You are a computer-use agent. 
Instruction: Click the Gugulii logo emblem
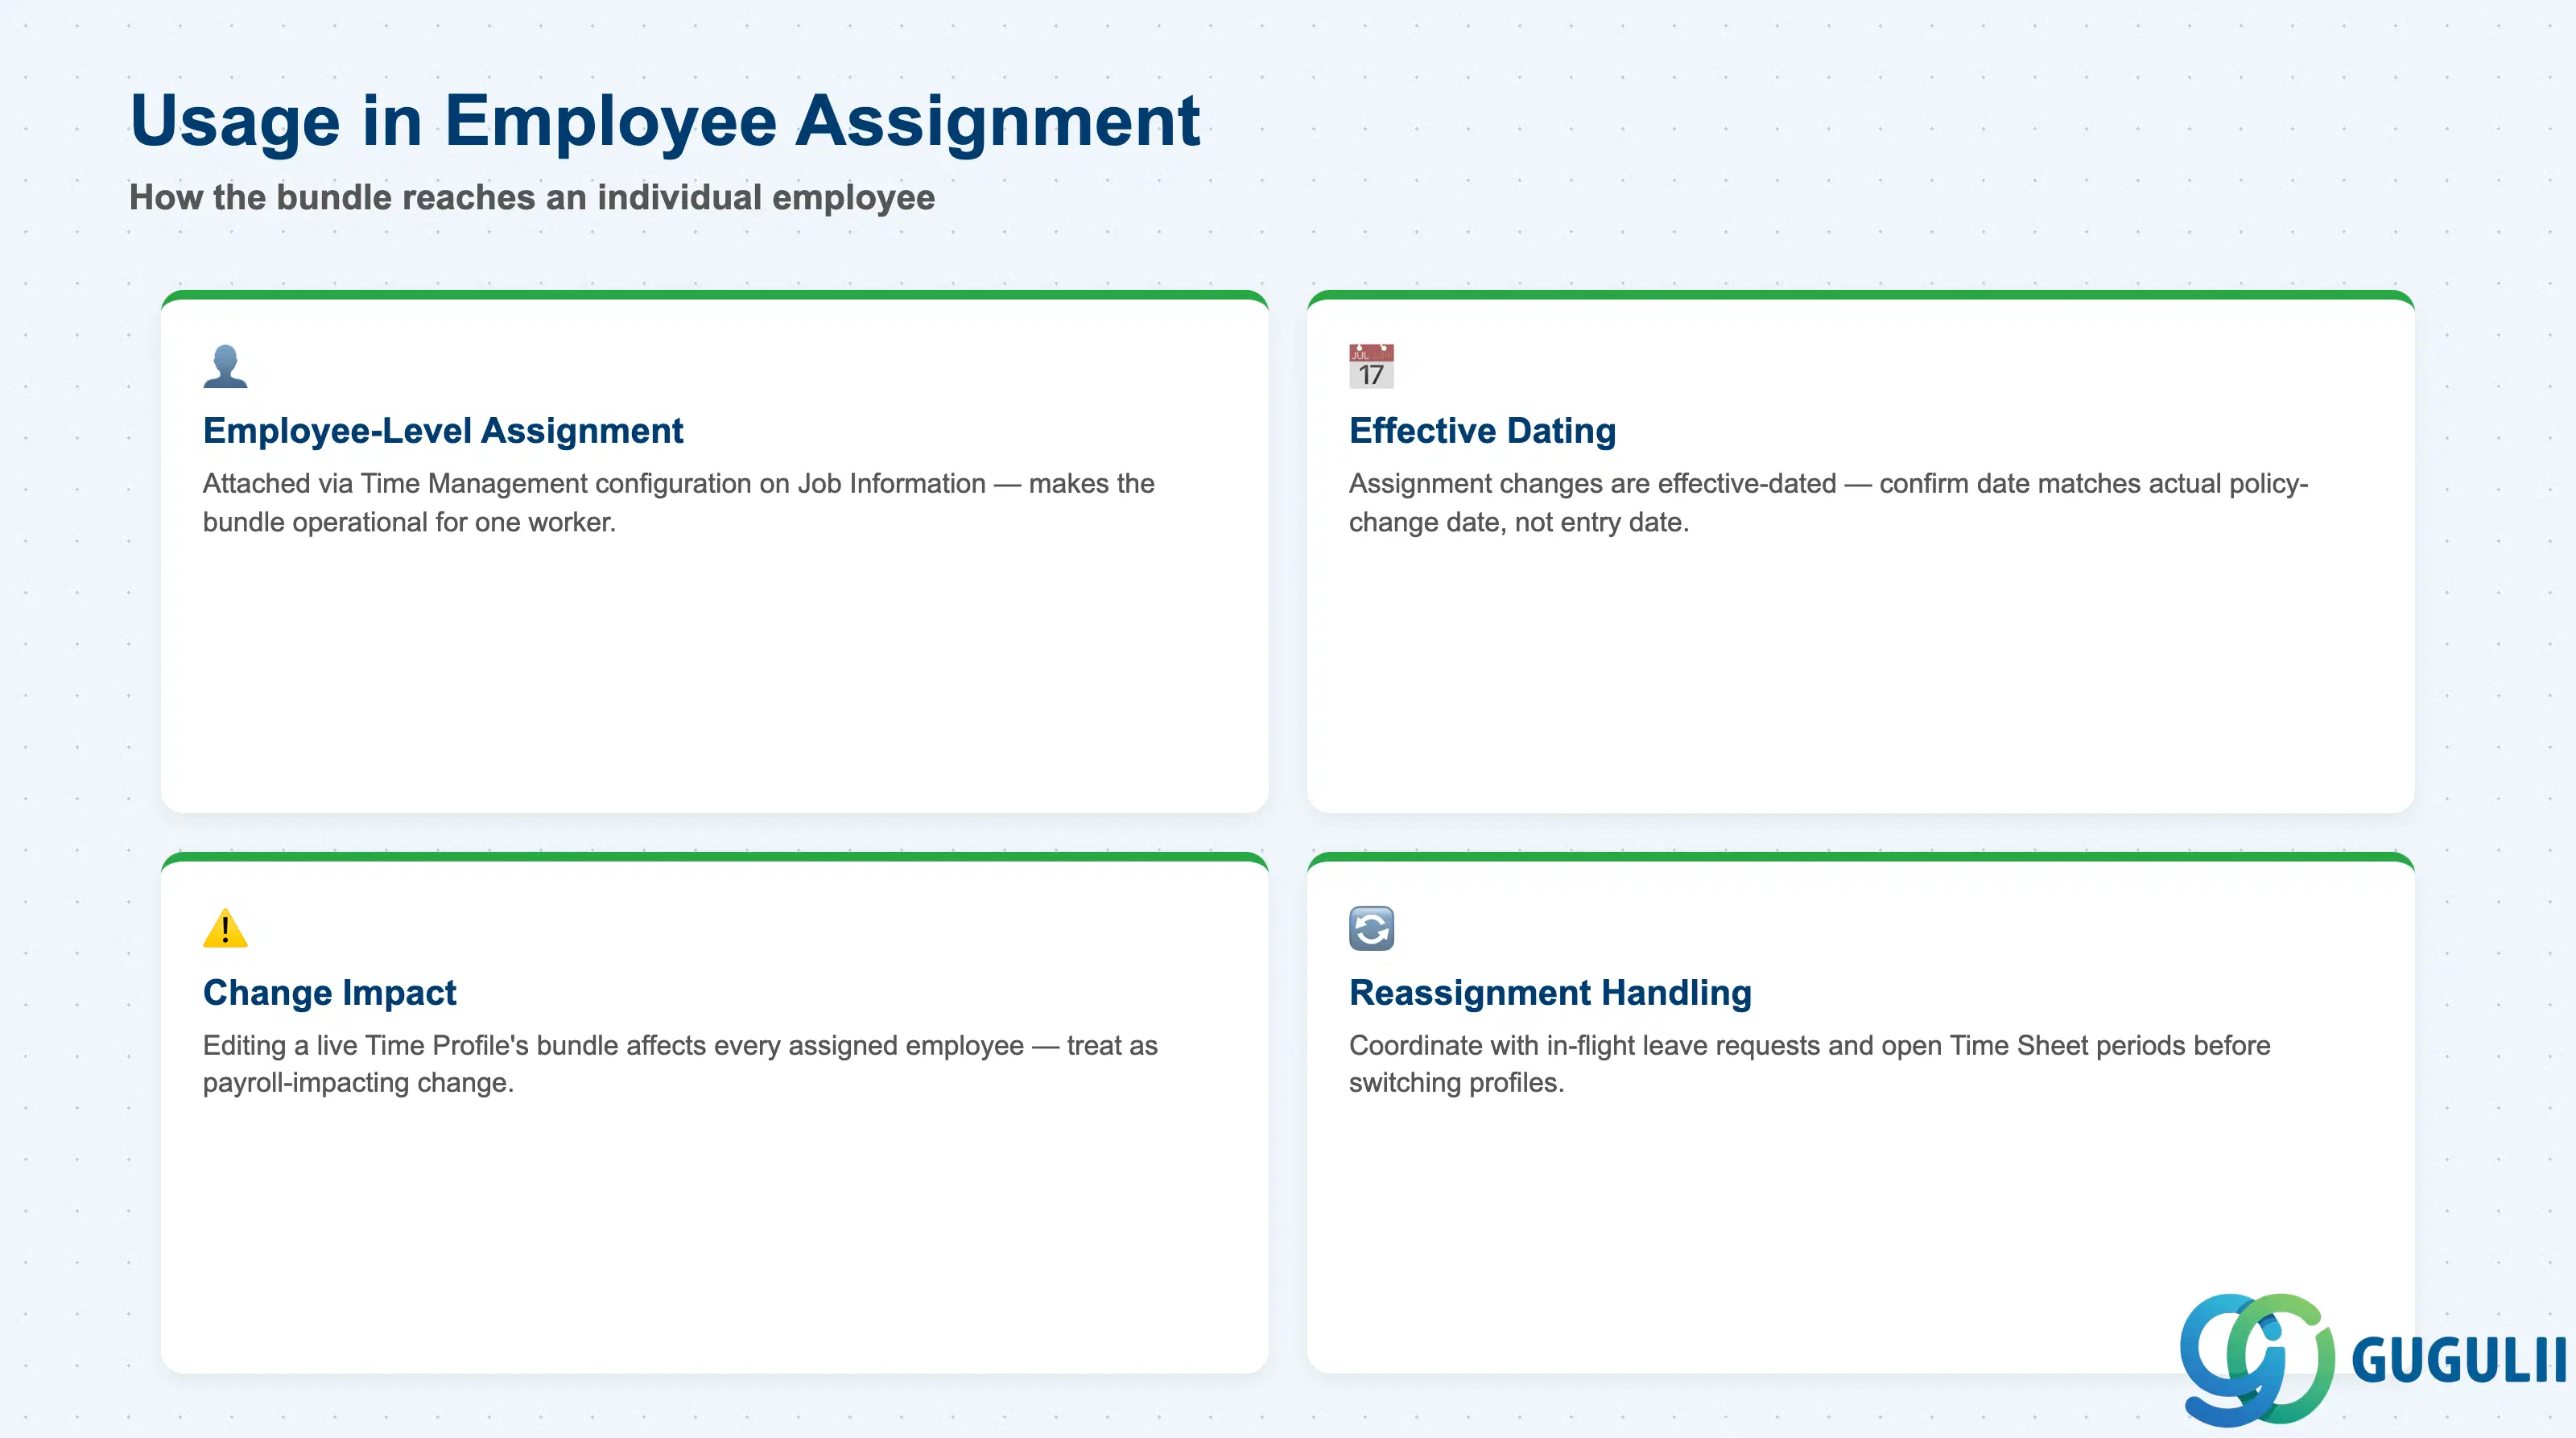tap(2257, 1359)
